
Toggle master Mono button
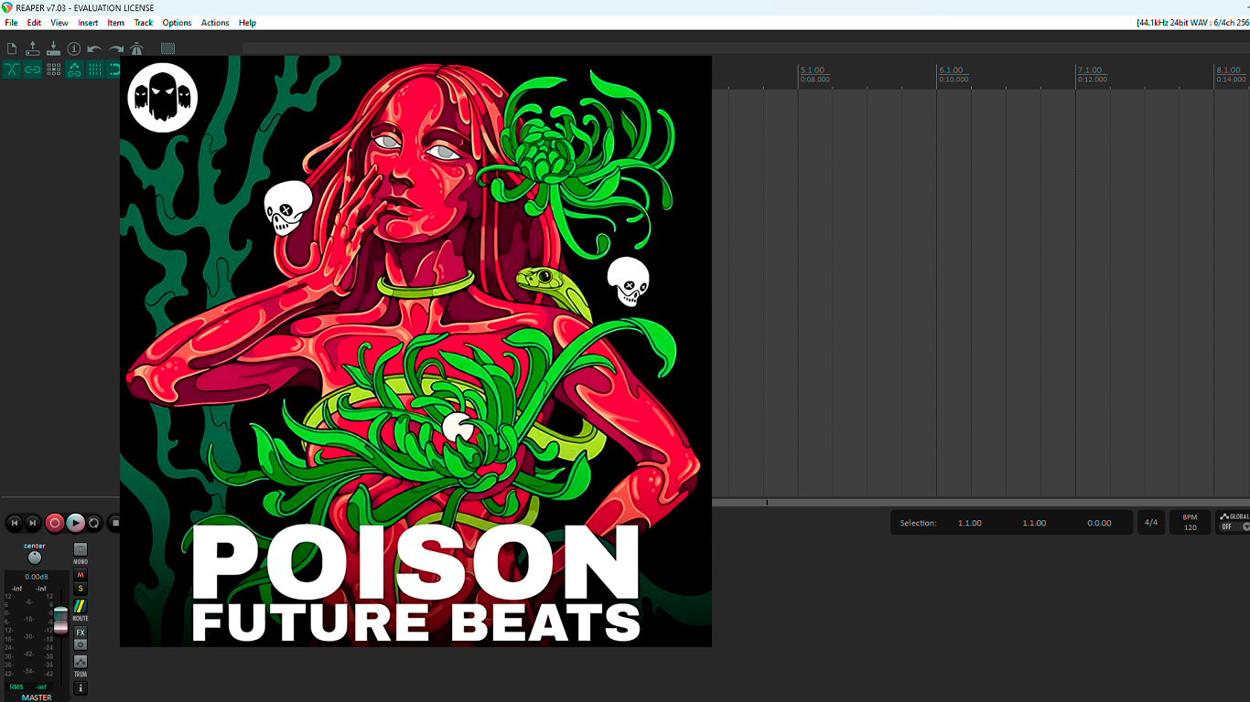click(x=81, y=549)
